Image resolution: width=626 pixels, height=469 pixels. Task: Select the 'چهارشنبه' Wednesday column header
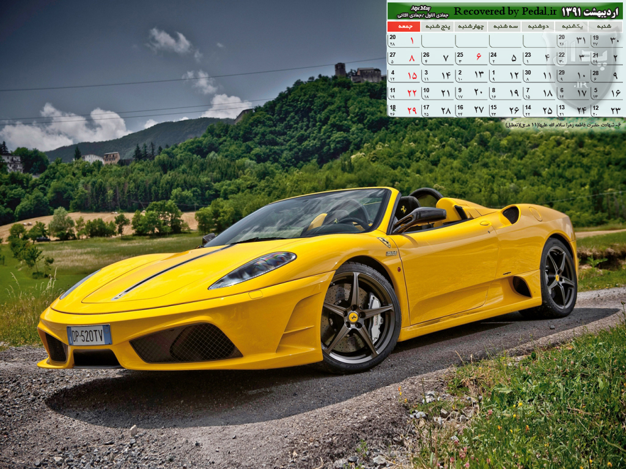tap(471, 26)
